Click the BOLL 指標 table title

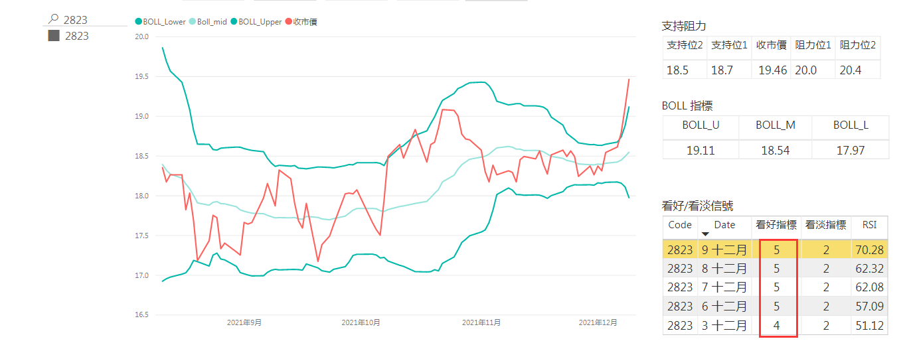click(687, 105)
